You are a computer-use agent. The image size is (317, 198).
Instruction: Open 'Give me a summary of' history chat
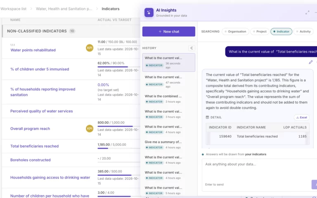tap(168, 144)
